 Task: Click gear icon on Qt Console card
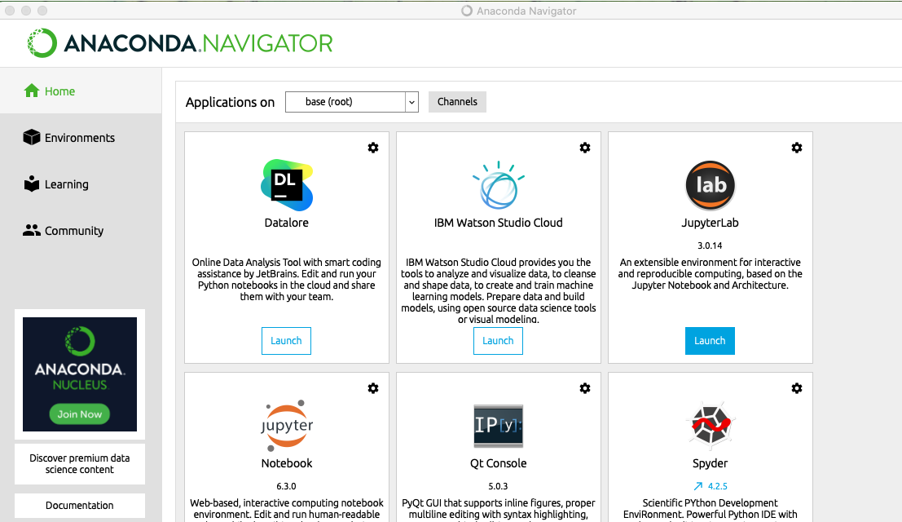pos(585,388)
